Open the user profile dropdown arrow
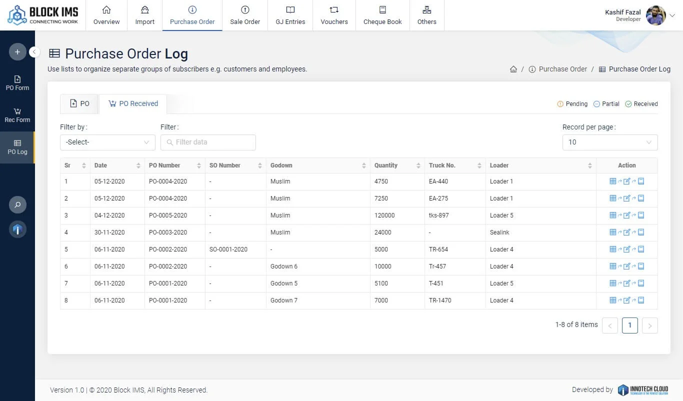Image resolution: width=683 pixels, height=401 pixels. point(672,15)
